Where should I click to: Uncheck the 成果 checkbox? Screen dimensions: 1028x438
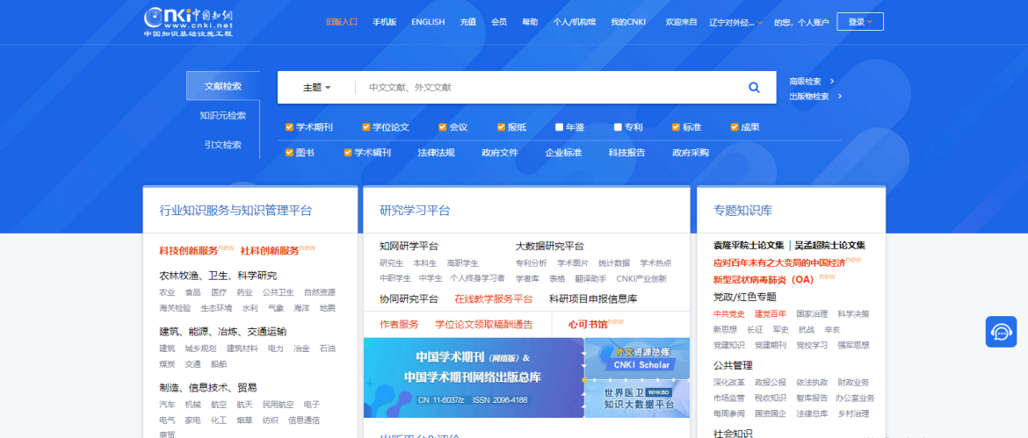[735, 127]
